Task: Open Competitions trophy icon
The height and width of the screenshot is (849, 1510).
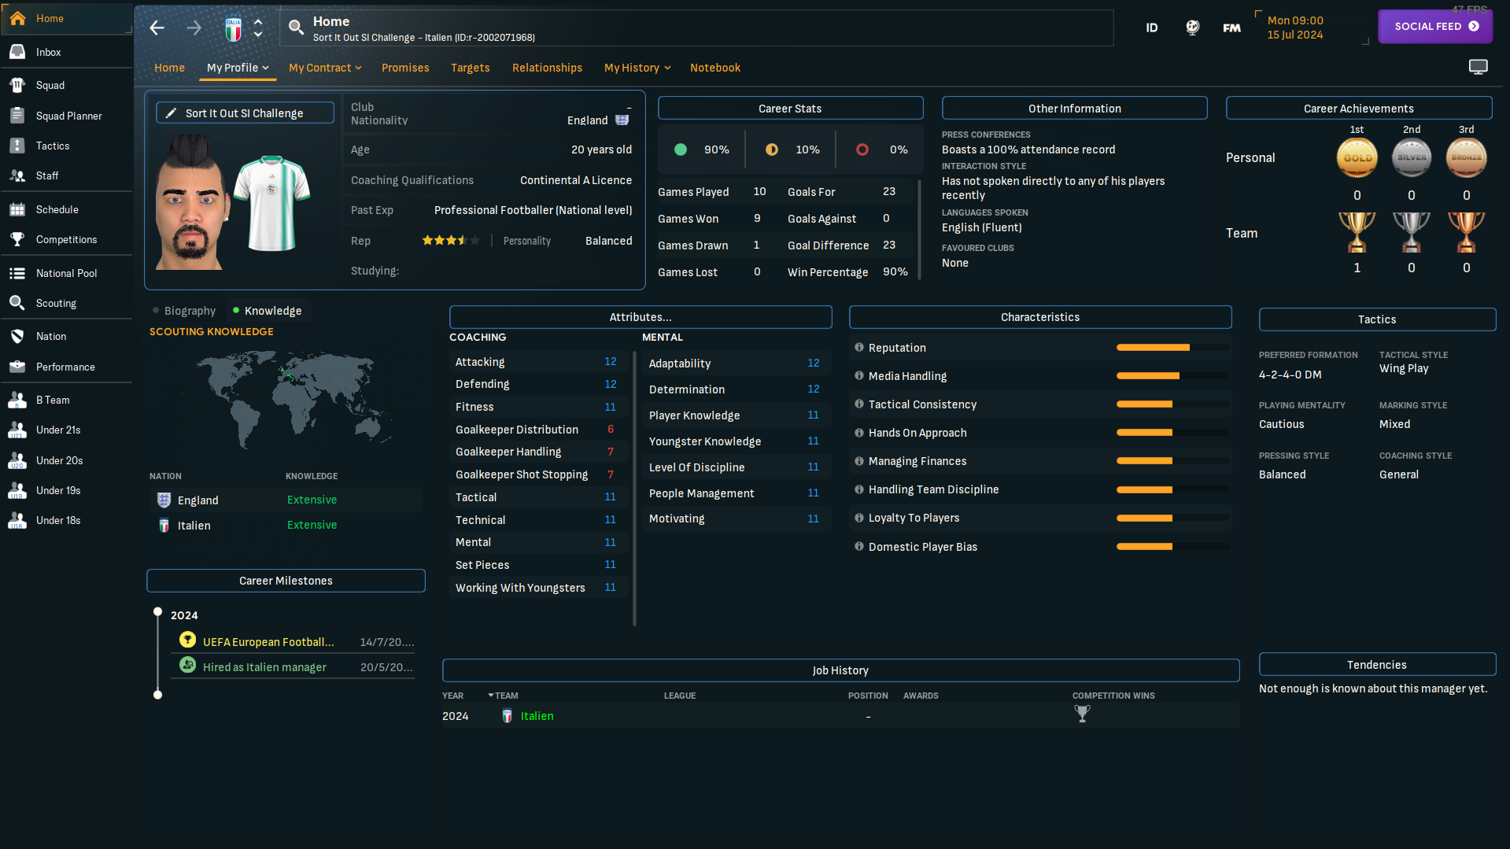Action: (x=17, y=239)
